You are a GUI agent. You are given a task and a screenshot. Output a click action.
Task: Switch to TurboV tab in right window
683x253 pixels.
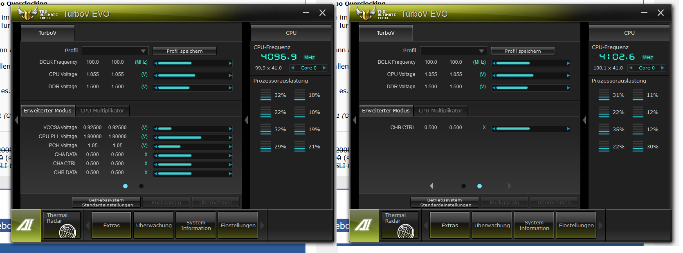coord(386,33)
